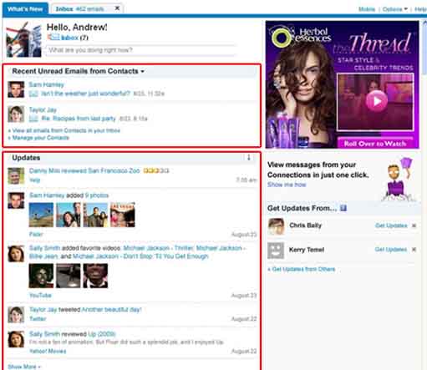The height and width of the screenshot is (370, 427).
Task: Open third photo thumbnail from Sam Hamley
Action: 95,215
